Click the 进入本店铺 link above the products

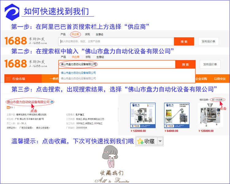click(218, 100)
